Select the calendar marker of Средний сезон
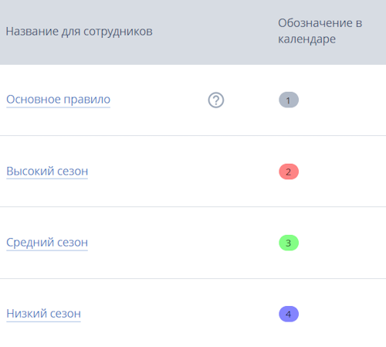Viewport: 386px width, 347px height. pyautogui.click(x=289, y=243)
